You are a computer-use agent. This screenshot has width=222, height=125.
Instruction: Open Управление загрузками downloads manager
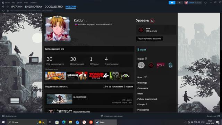(112, 116)
